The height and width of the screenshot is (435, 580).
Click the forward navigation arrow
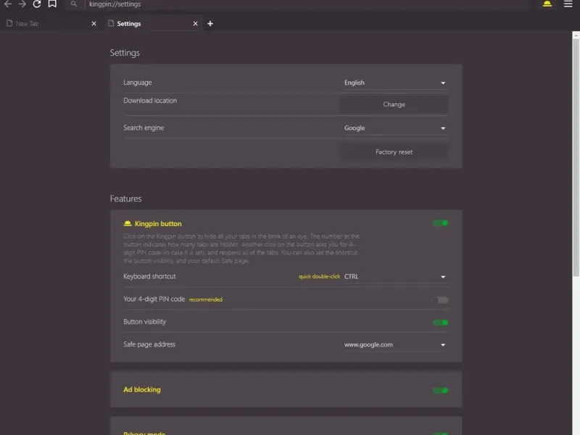pos(22,4)
